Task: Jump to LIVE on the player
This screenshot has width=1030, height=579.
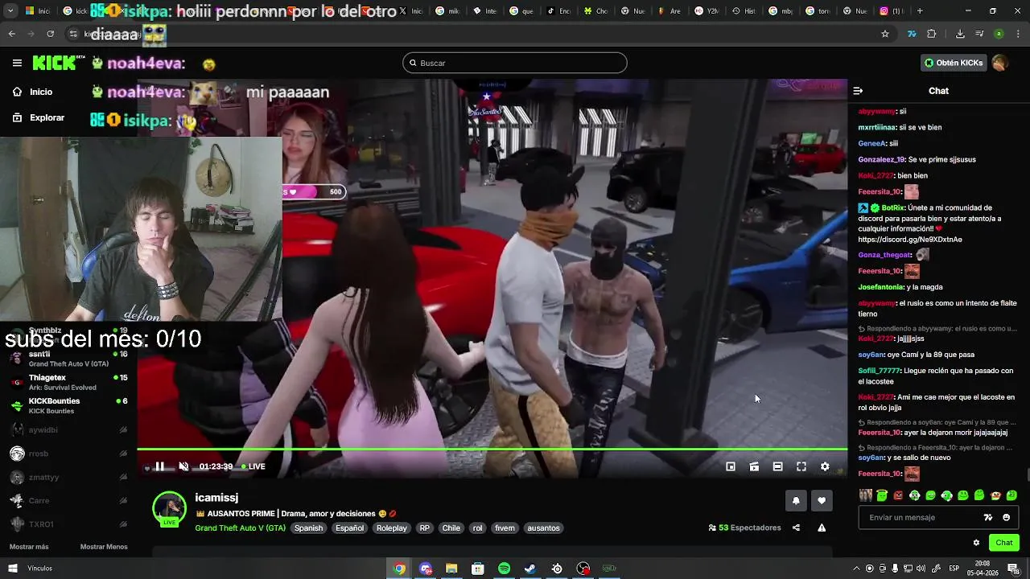Action: click(x=253, y=466)
